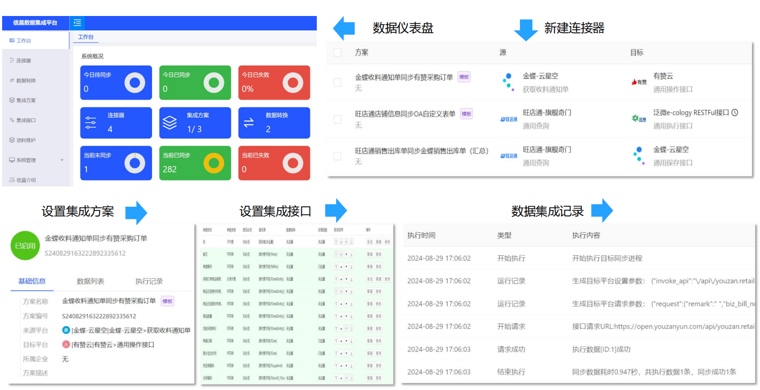This screenshot has width=760, height=390.
Task: Open 集成方案 via its layers icon
Action: (12, 100)
